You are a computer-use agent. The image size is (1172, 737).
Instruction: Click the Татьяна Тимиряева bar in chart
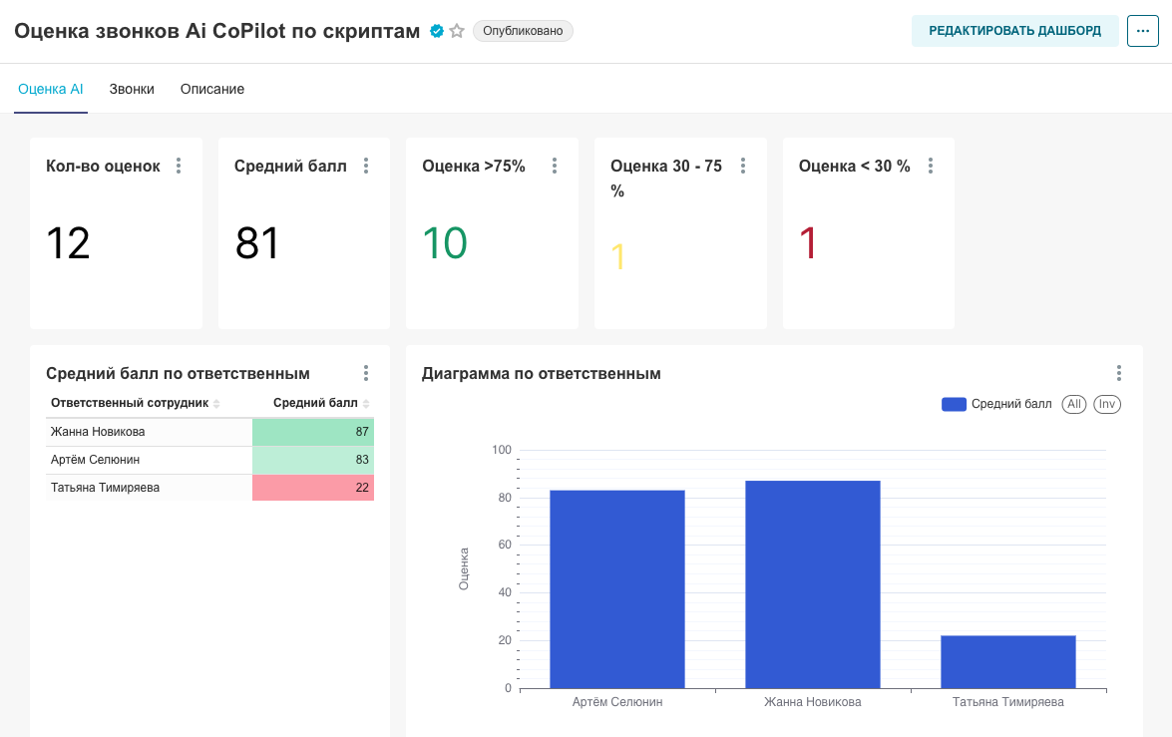1008,661
